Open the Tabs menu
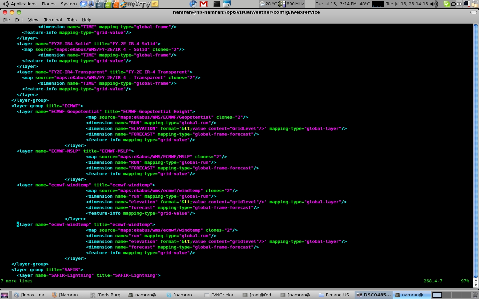479x299 pixels. (x=72, y=20)
